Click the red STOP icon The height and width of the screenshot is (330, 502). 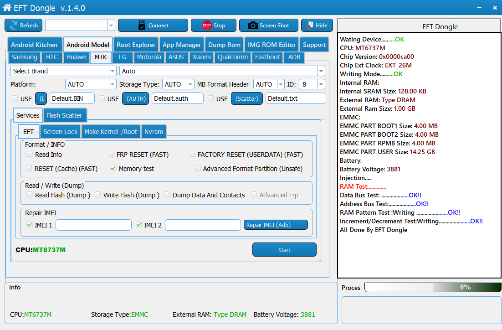(207, 26)
